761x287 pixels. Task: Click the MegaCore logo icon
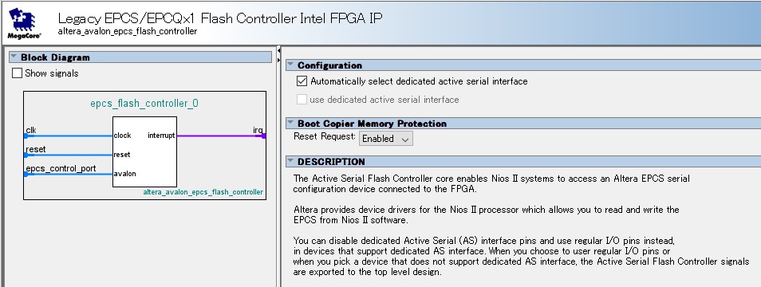(22, 23)
